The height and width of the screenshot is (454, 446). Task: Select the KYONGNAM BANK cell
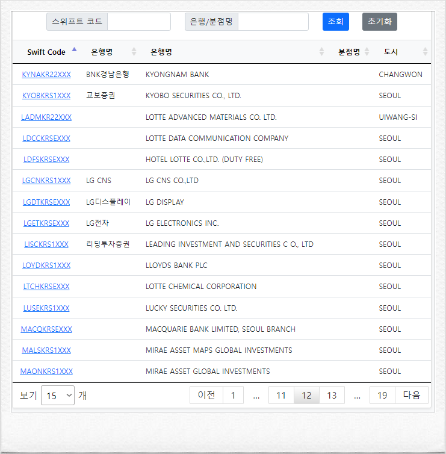tap(177, 75)
